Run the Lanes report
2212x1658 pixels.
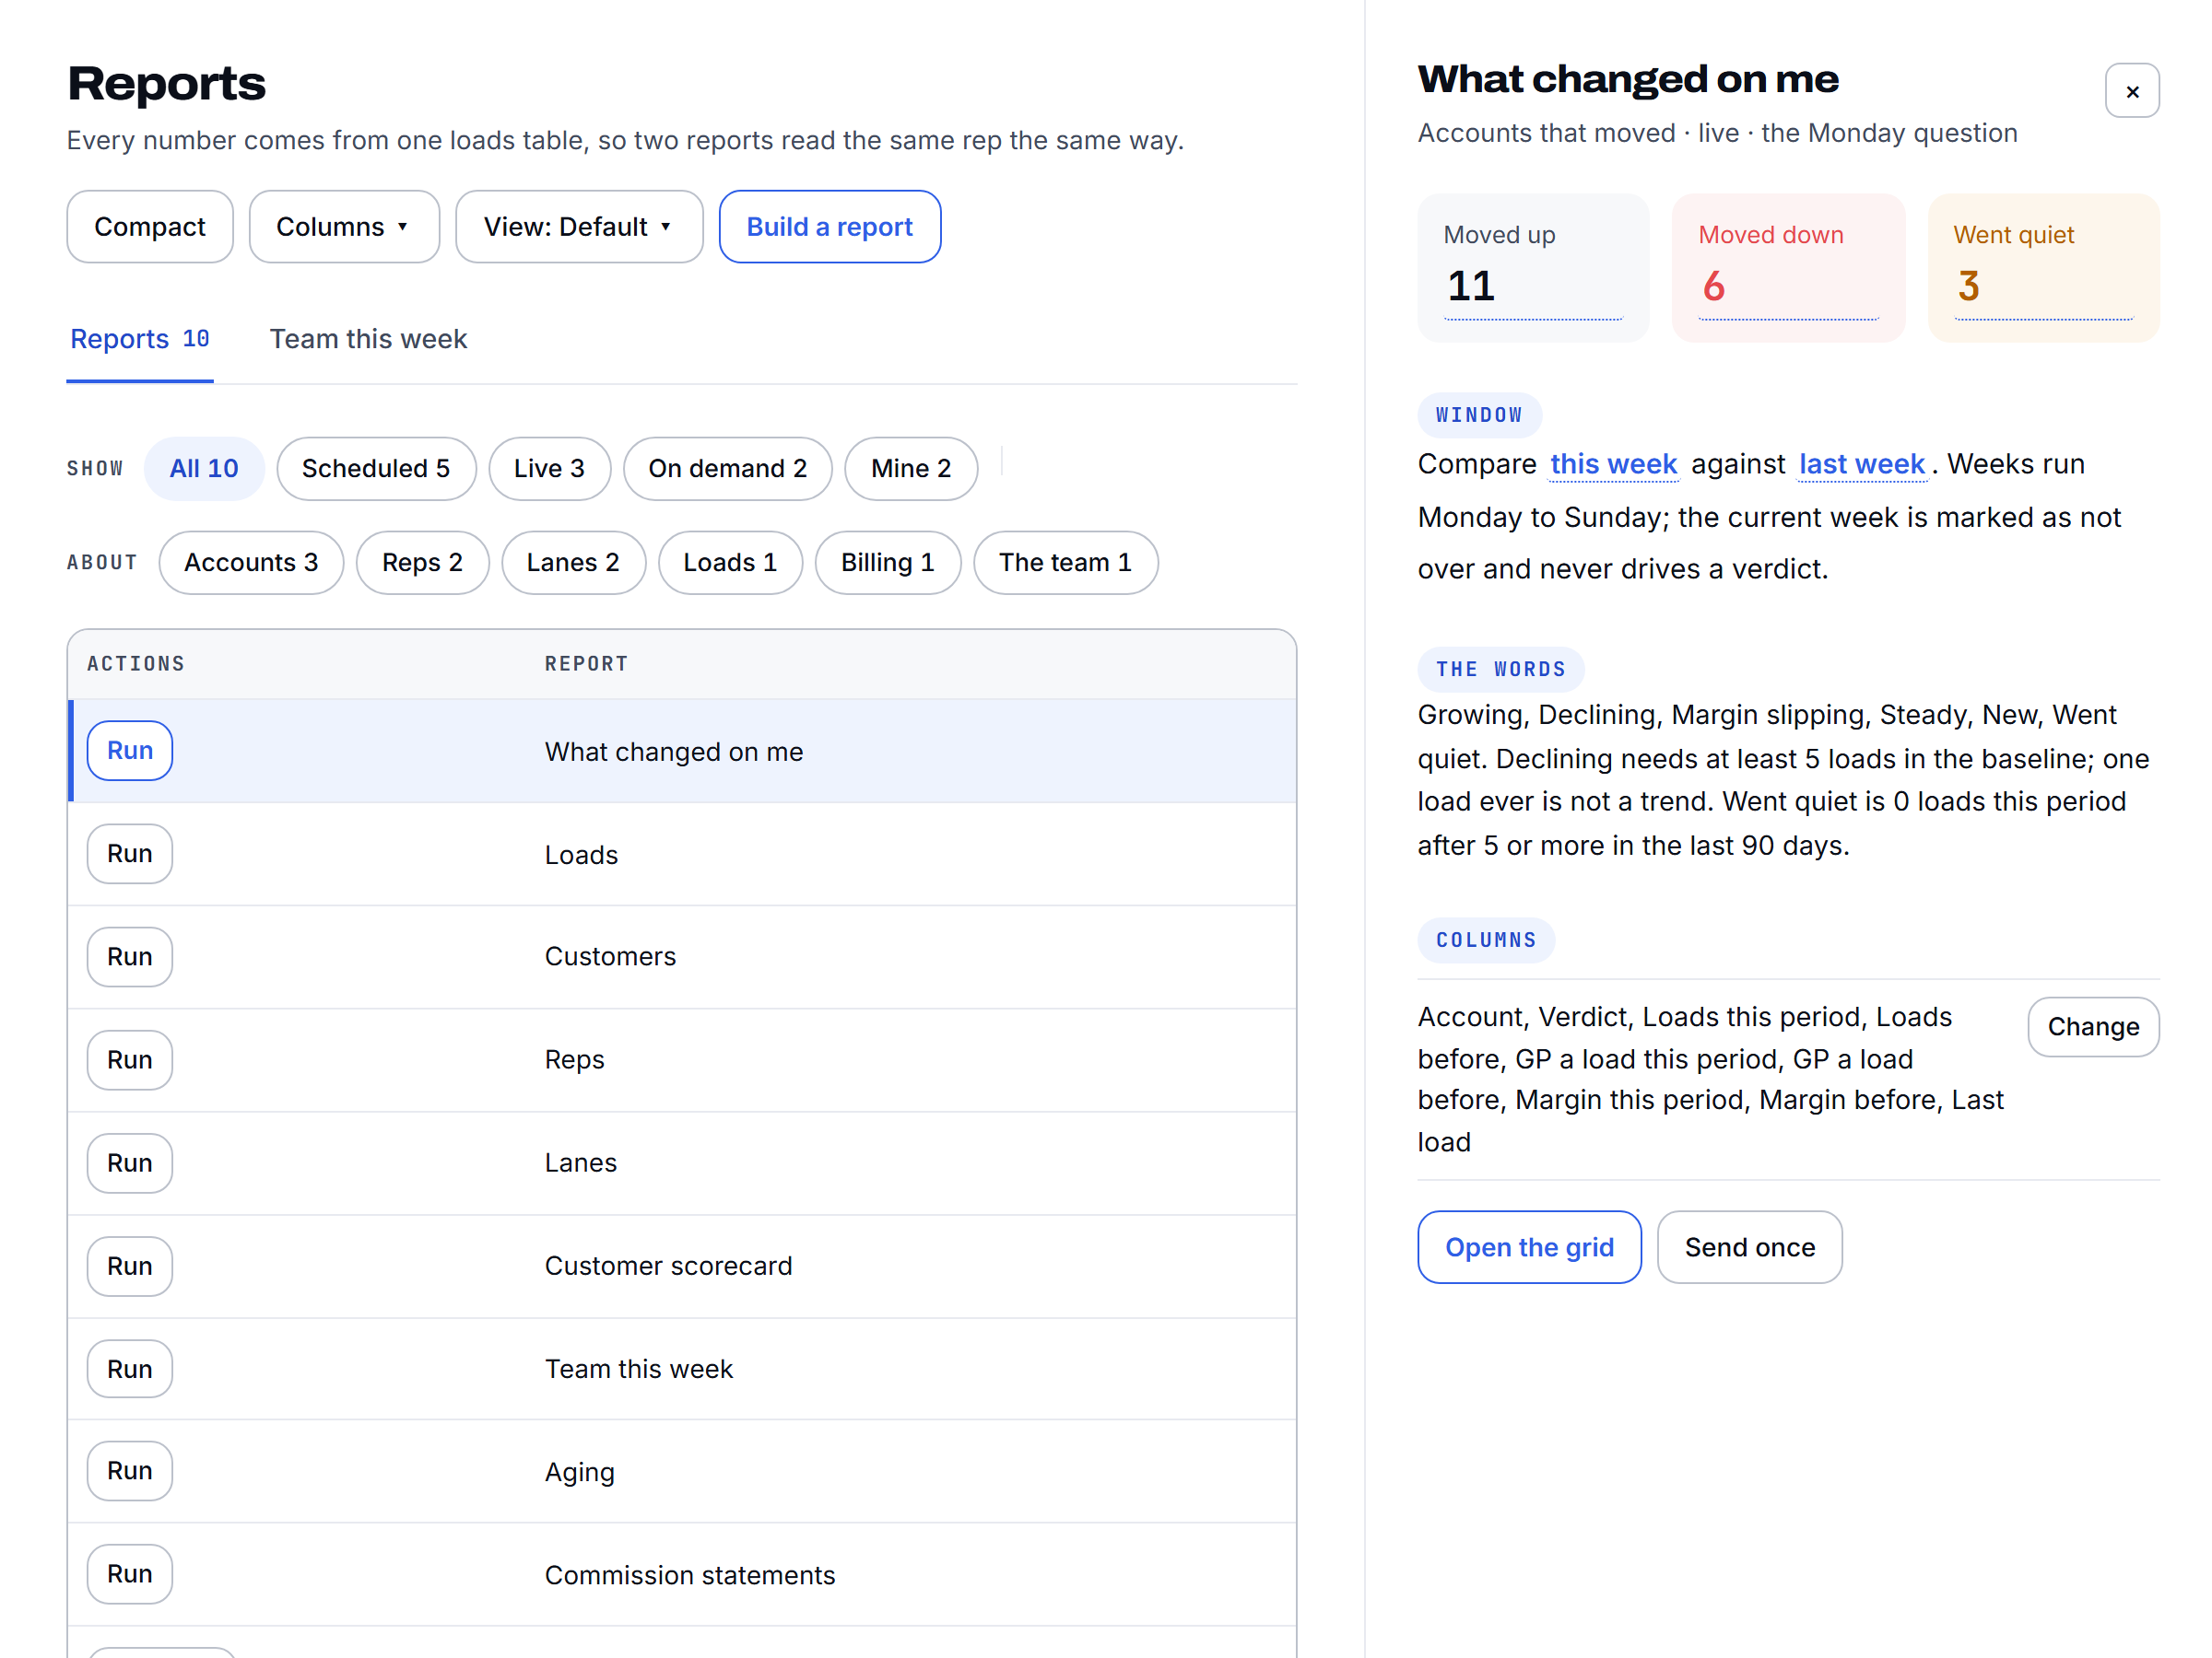[x=130, y=1162]
